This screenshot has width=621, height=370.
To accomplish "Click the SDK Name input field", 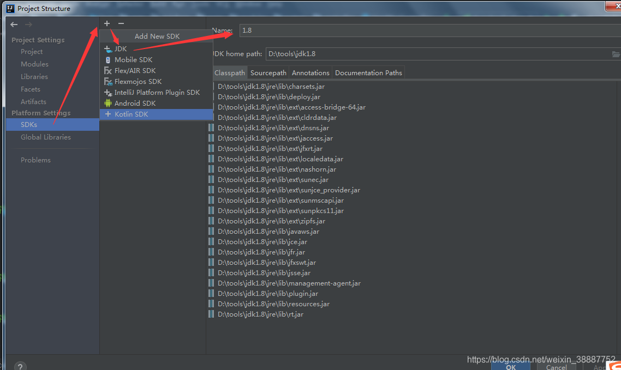I will point(429,31).
